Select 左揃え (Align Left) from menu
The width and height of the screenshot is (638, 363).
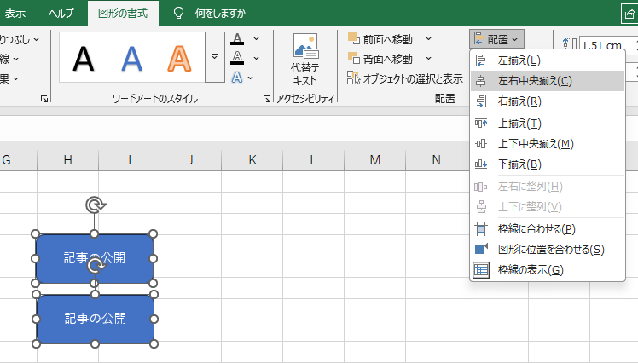519,60
